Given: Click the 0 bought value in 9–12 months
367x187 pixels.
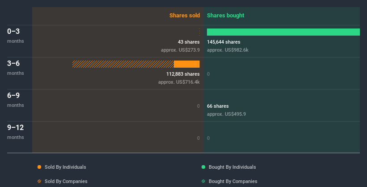Looking at the screenshot, I should click(x=208, y=138).
